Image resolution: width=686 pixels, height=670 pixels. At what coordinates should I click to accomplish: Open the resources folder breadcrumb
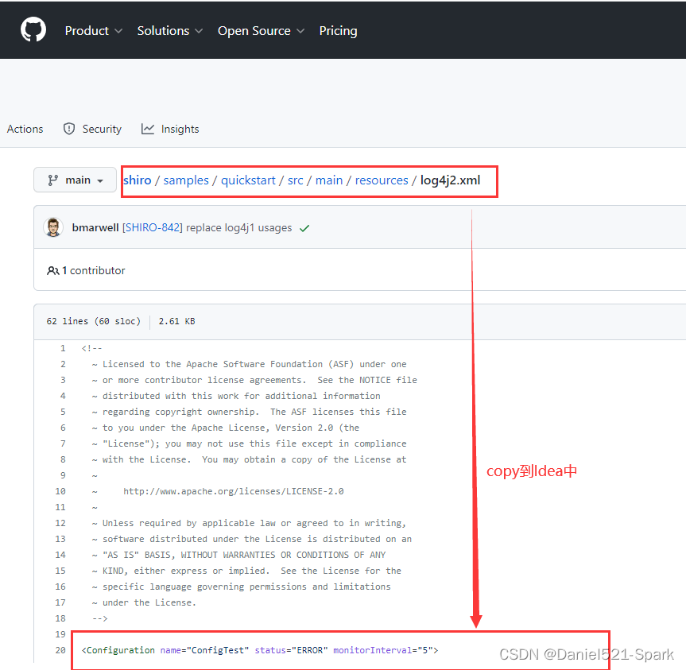point(382,180)
